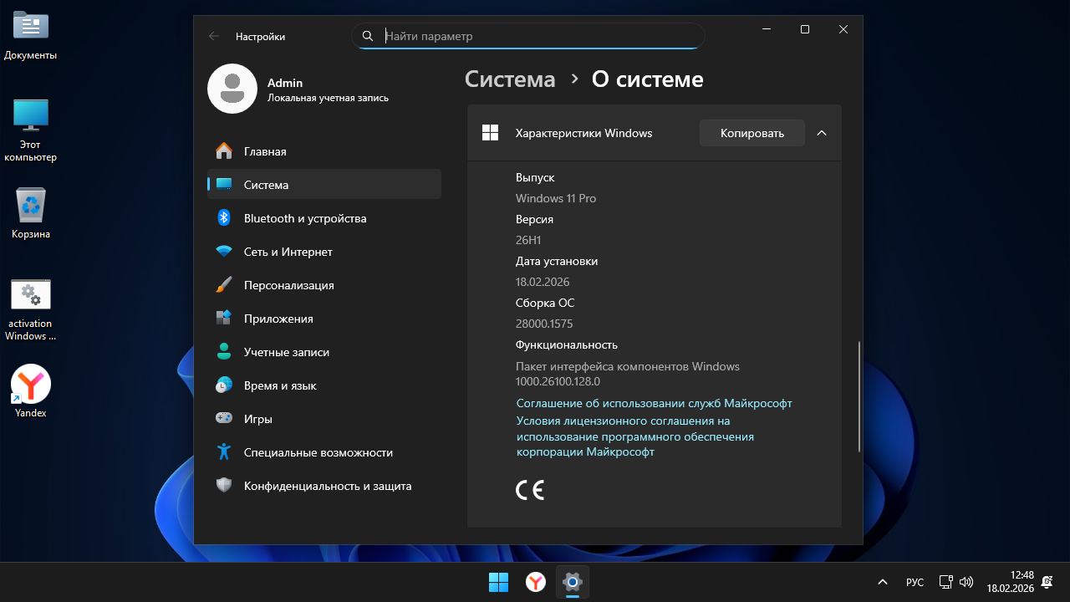Collapse the Характеристики Windows section
1070x602 pixels.
tap(822, 133)
